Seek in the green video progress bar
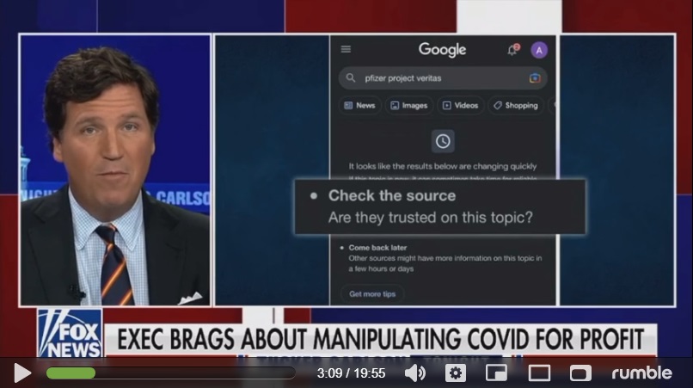The image size is (693, 388). point(170,373)
